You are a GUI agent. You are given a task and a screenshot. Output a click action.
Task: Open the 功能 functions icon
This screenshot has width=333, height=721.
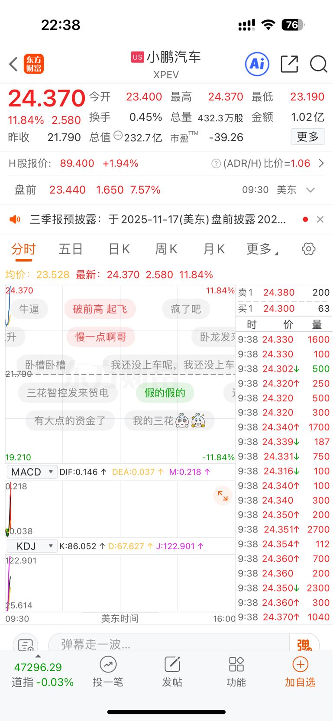236,672
